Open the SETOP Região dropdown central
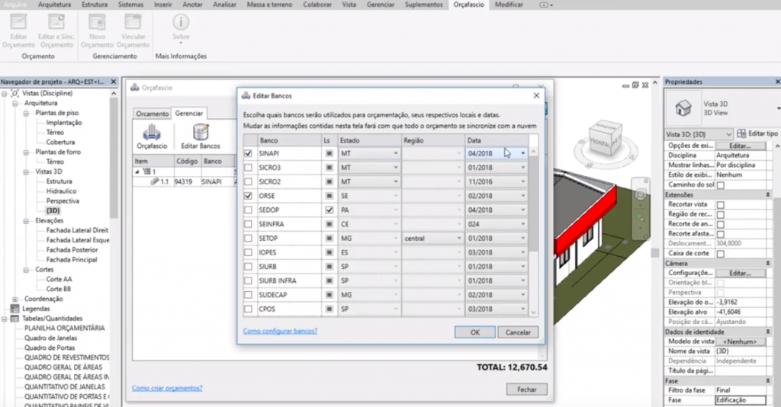Image resolution: width=781 pixels, height=407 pixels. 432,239
